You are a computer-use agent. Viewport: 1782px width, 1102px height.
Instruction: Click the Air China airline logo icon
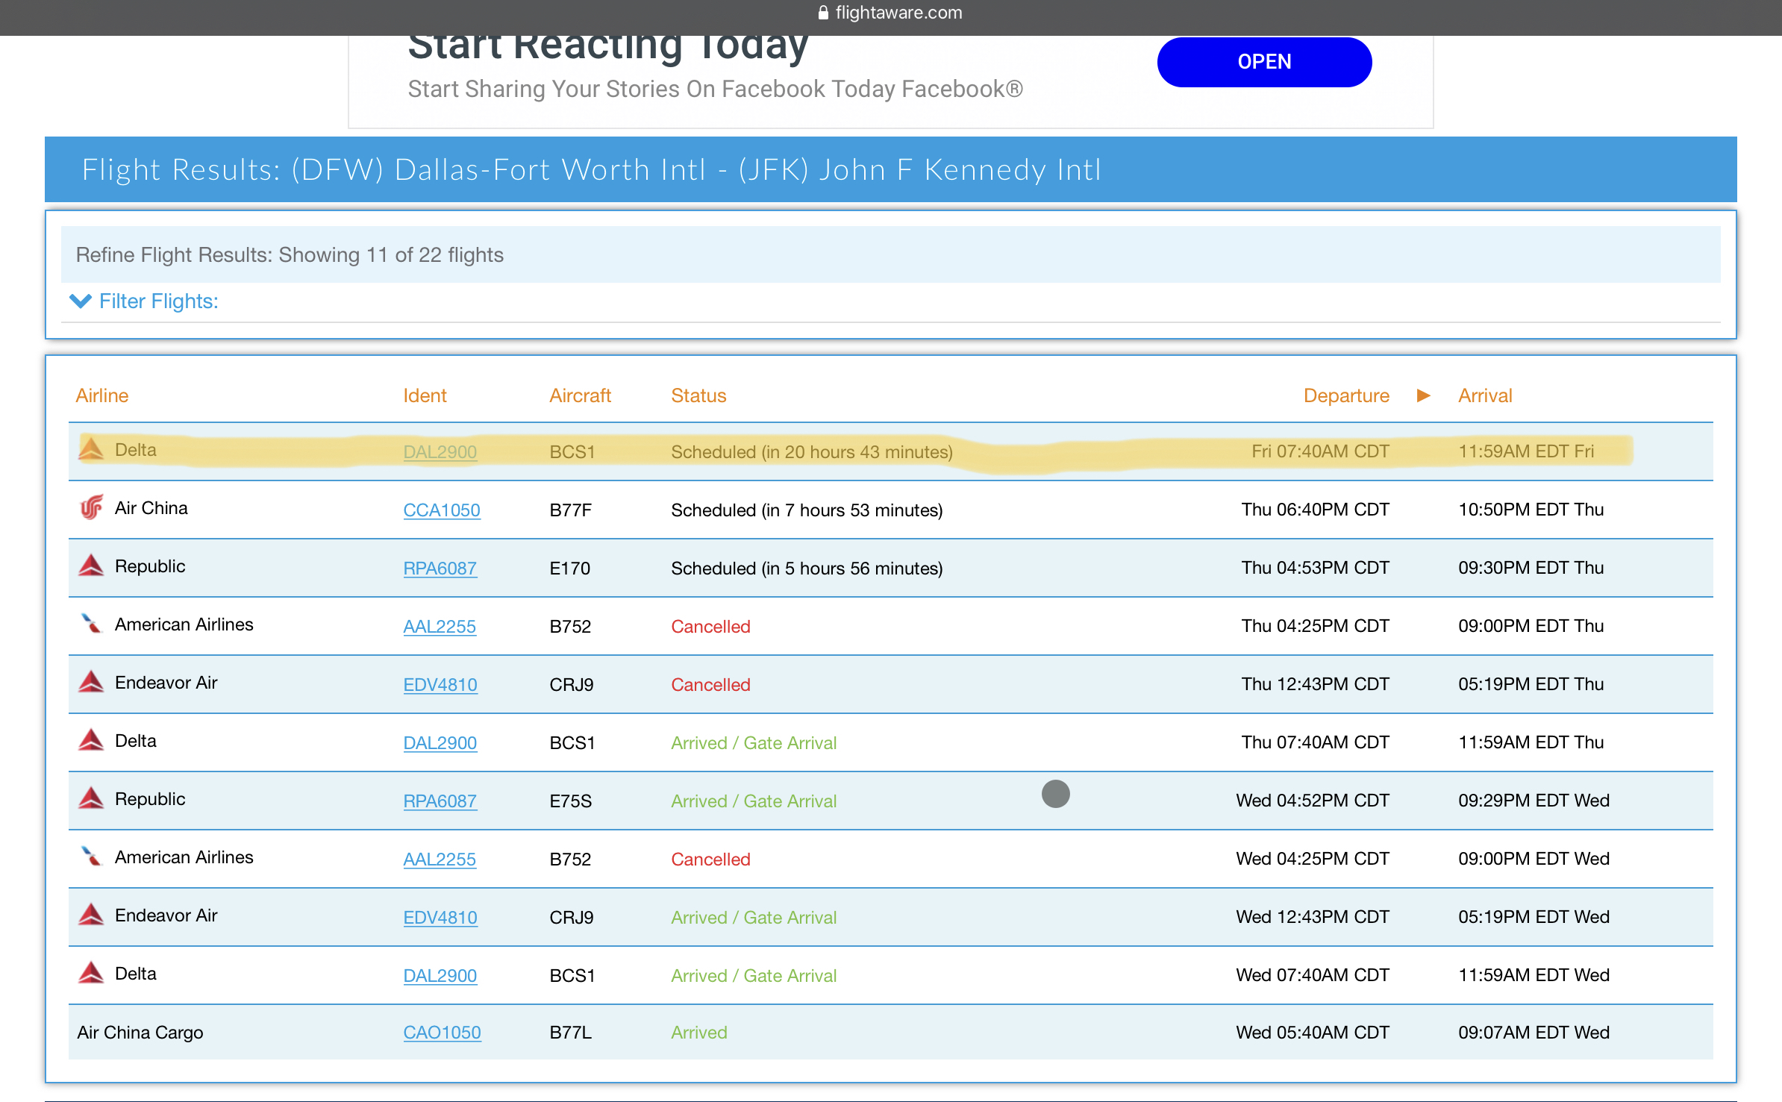coord(91,508)
